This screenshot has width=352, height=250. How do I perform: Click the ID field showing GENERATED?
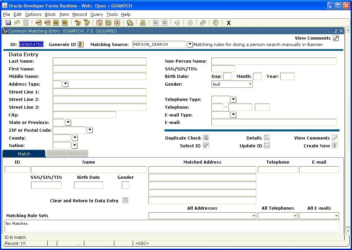31,44
